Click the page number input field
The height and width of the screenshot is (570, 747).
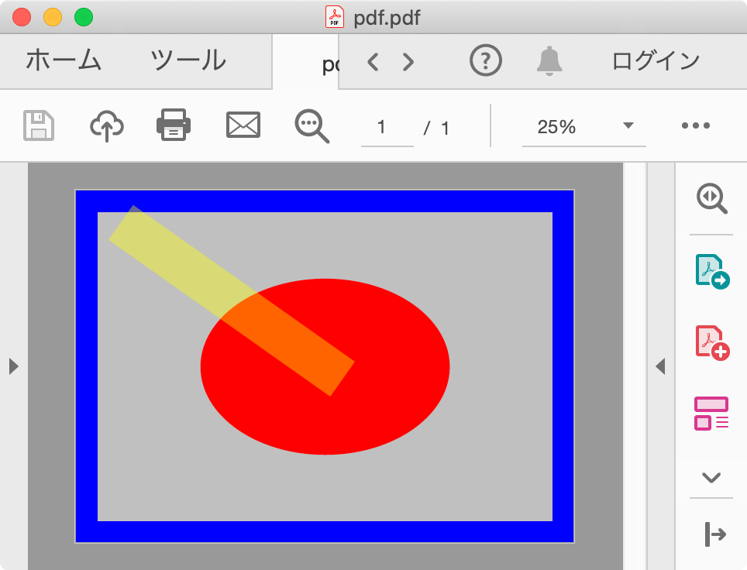[387, 128]
